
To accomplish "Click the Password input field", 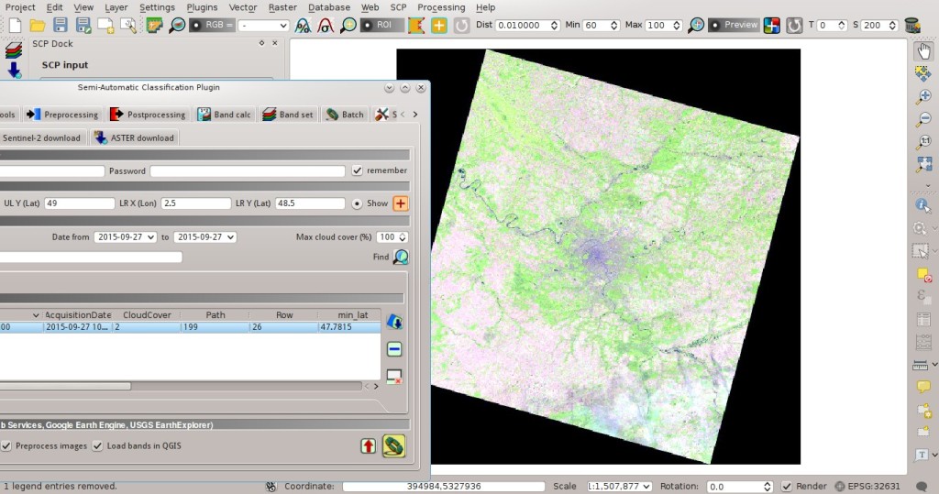I will (x=248, y=170).
